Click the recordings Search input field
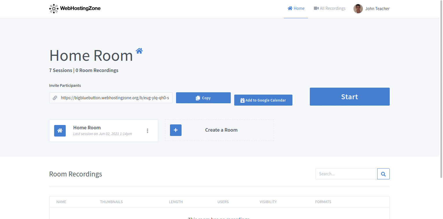The width and height of the screenshot is (443, 219). (346, 174)
